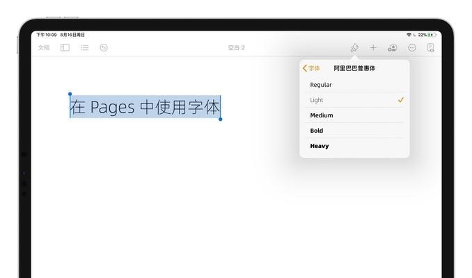Viewport: 472px width, 278px height.
Task: Open the More options ellipsis menu
Action: (x=412, y=47)
